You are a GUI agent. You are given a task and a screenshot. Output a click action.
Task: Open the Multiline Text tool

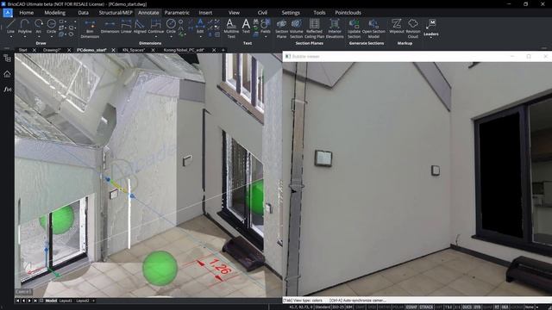[231, 28]
